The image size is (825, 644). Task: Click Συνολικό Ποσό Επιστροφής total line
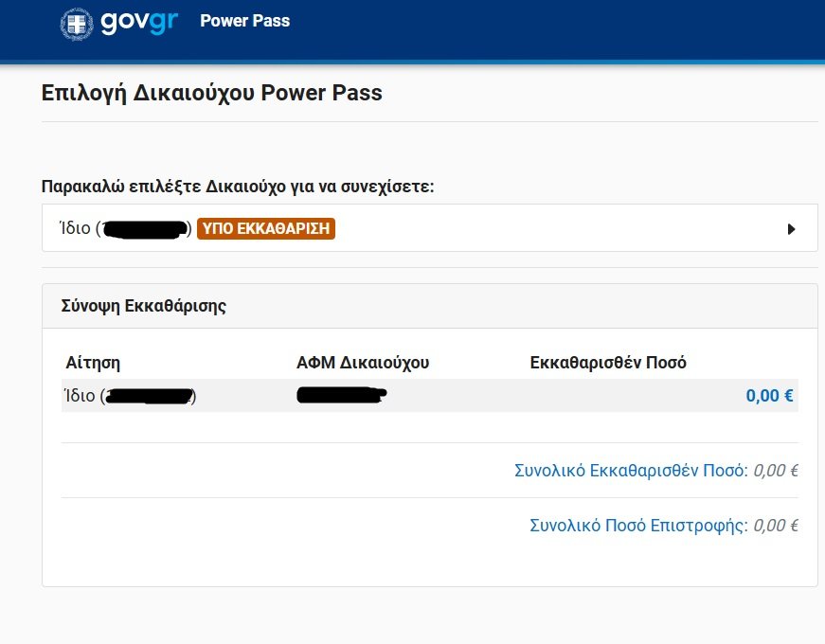coord(664,525)
